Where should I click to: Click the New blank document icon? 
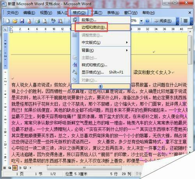click(x=8, y=21)
